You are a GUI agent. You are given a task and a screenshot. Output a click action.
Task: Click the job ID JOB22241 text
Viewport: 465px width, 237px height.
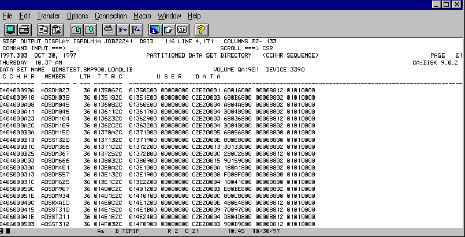click(118, 42)
